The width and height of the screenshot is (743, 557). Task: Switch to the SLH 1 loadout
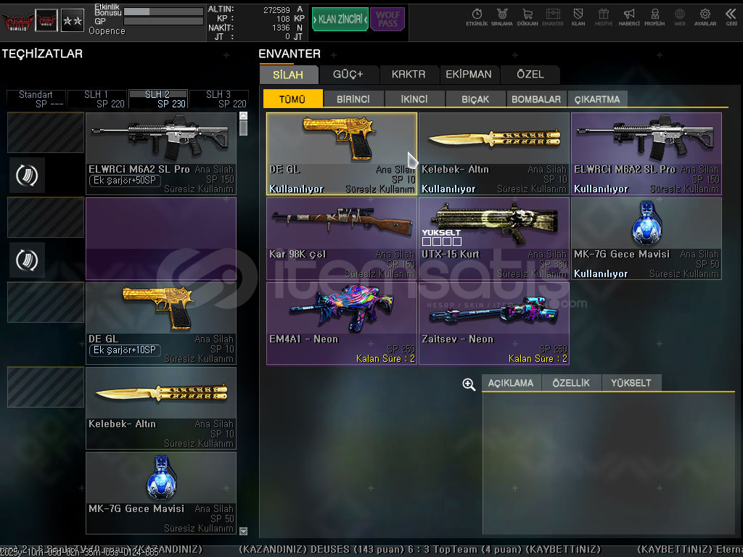97,99
